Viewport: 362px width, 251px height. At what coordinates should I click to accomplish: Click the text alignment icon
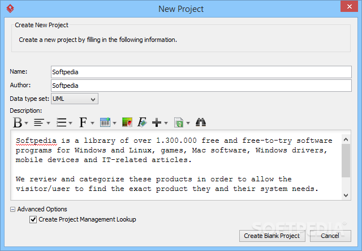39,122
